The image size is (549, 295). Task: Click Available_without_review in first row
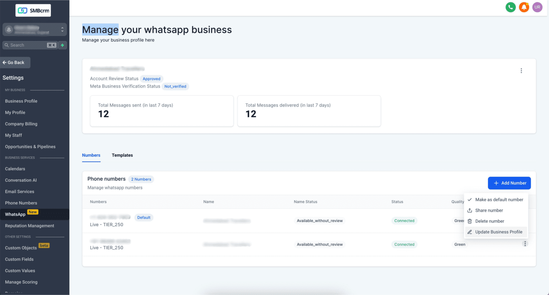point(320,221)
